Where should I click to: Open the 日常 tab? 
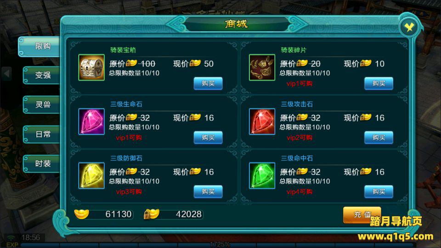coord(41,134)
